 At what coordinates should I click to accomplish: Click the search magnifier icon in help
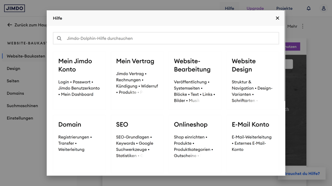(x=59, y=38)
